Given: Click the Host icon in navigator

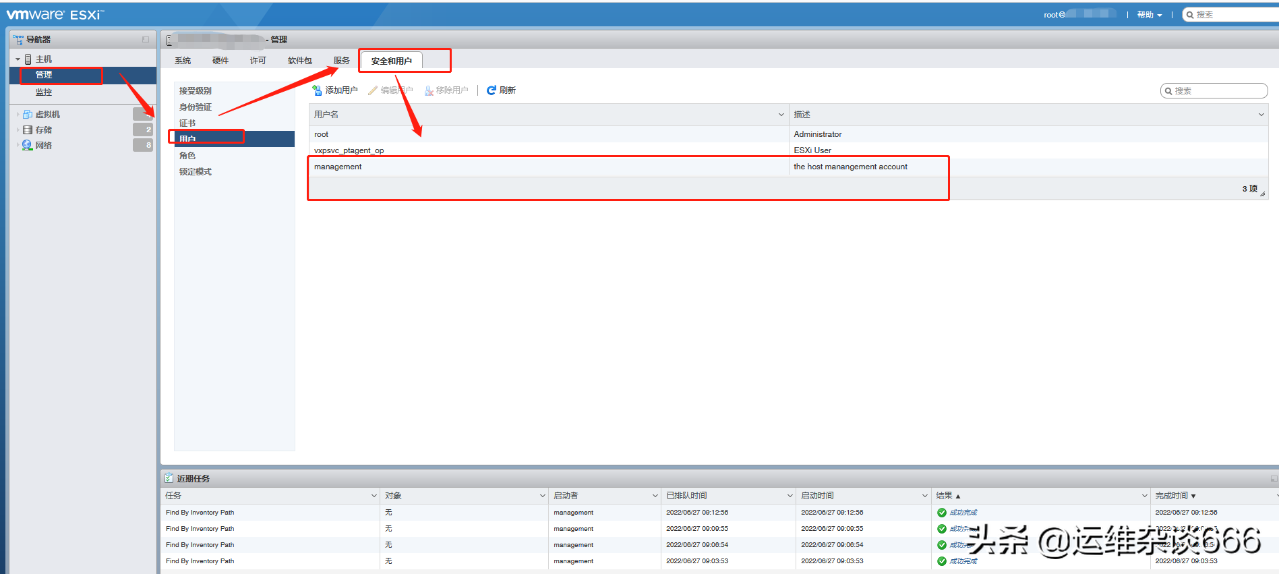Looking at the screenshot, I should [x=28, y=59].
